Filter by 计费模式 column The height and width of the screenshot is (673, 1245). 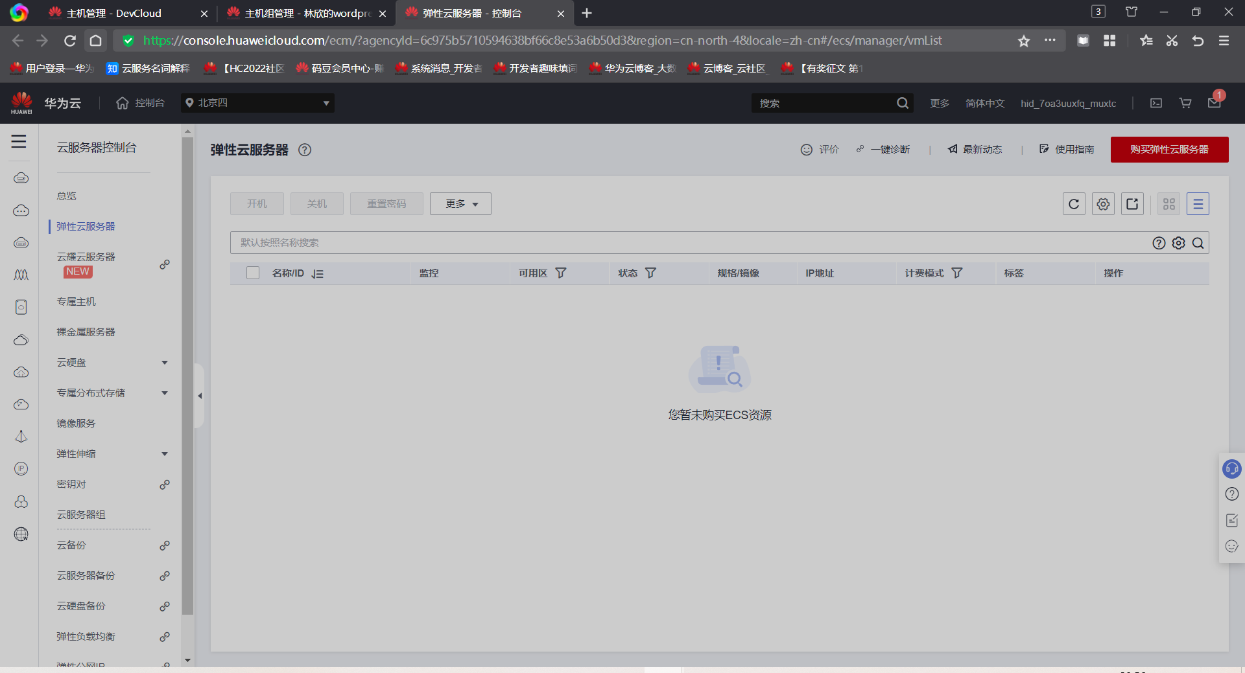point(956,273)
